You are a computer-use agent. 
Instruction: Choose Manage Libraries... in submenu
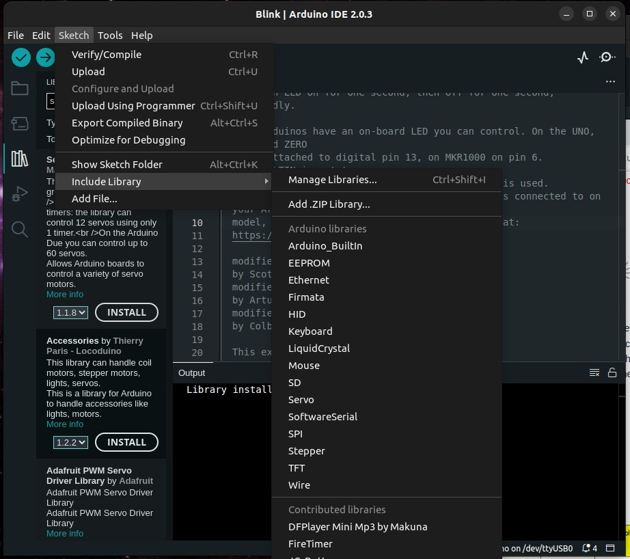pyautogui.click(x=387, y=180)
